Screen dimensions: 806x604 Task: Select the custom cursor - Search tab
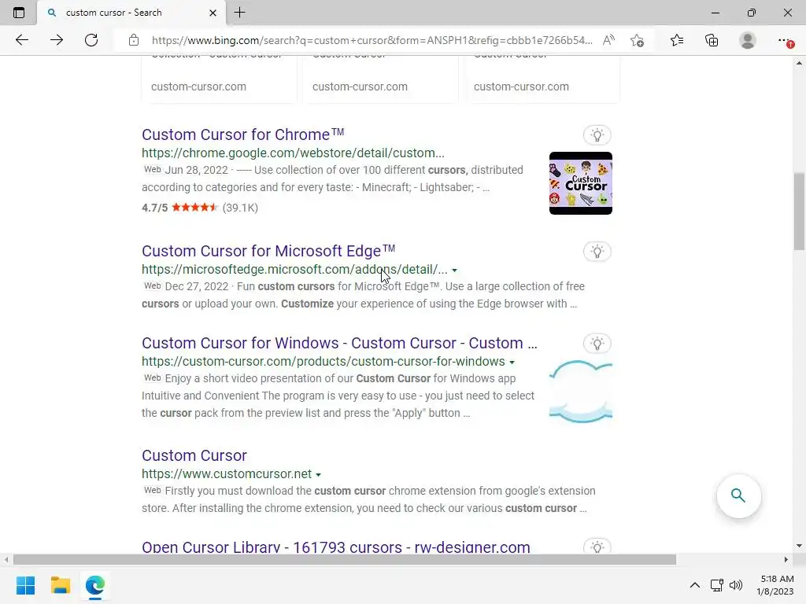[131, 13]
